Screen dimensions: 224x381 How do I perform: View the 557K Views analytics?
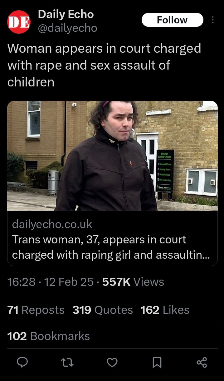[x=133, y=282]
